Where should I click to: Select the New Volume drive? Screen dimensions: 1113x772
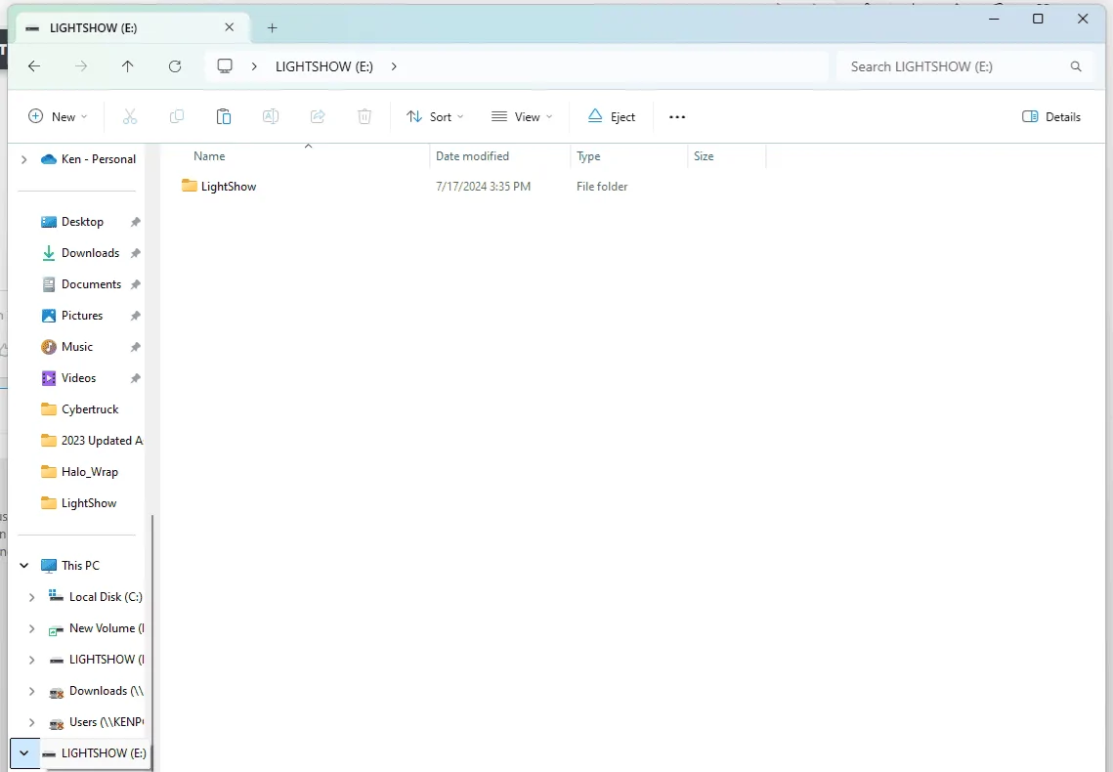(x=107, y=627)
